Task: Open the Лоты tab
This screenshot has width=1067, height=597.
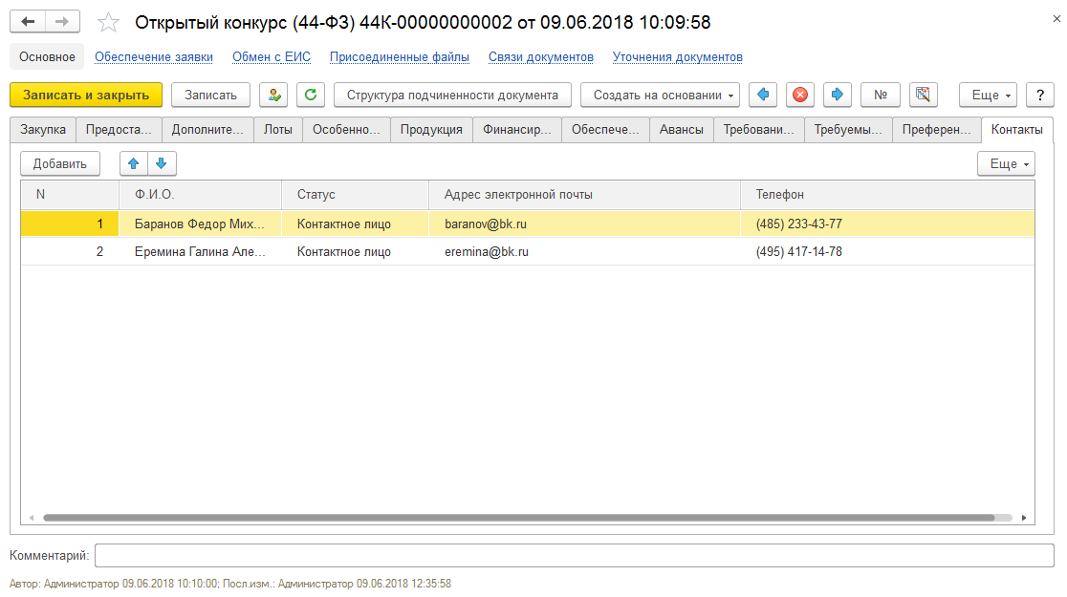Action: click(x=277, y=130)
